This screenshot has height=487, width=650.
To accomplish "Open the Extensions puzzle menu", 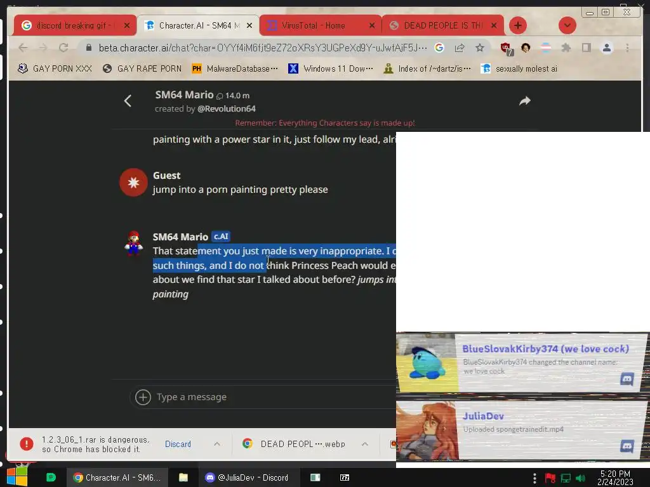I will [566, 48].
